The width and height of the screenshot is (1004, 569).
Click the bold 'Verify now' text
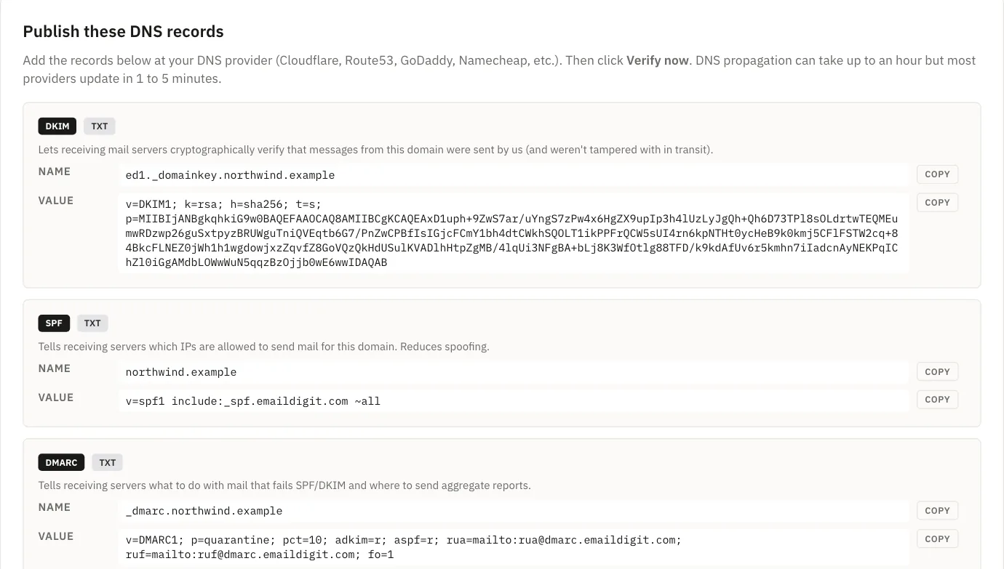(x=658, y=60)
